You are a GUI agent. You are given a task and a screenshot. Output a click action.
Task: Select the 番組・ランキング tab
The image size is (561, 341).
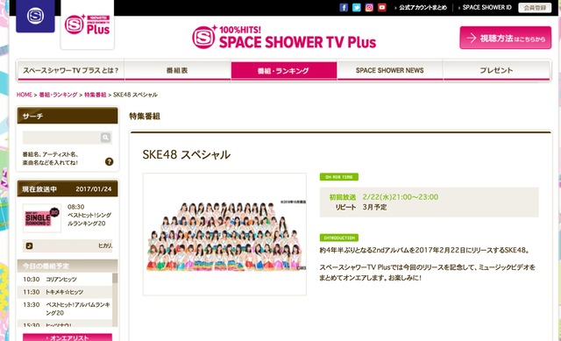coord(284,70)
